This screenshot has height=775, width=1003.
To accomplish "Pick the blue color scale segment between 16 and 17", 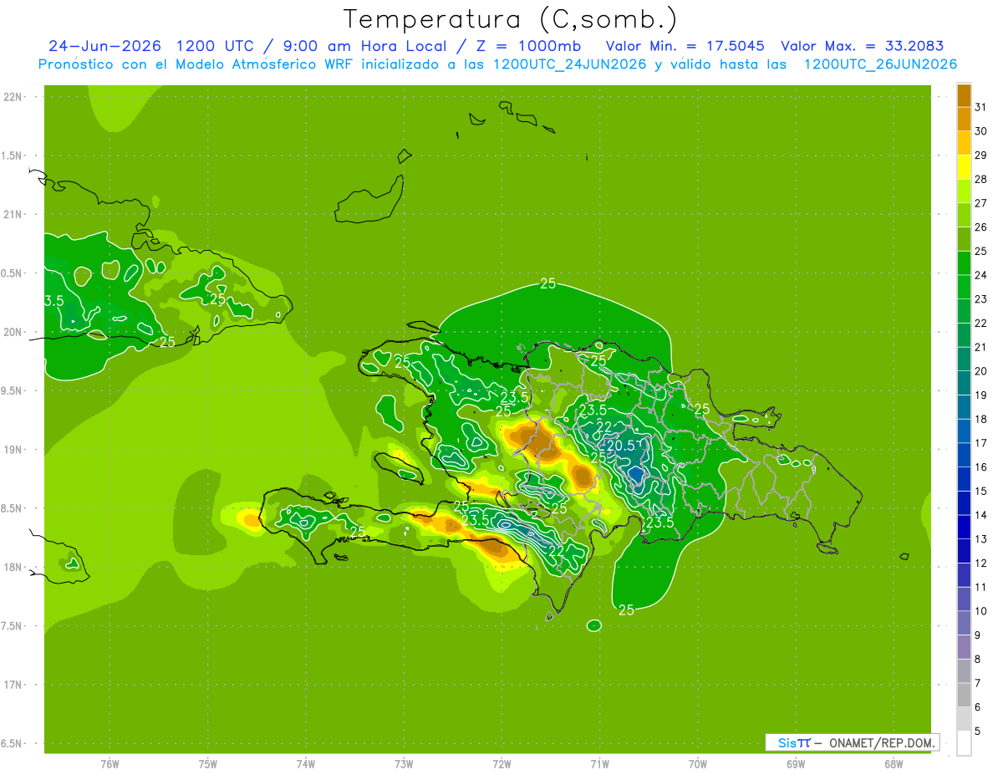I will pos(964,455).
